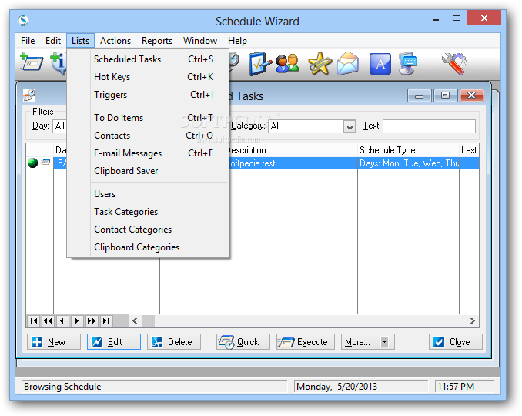The image size is (522, 416).
Task: Open the Actions menu
Action: [115, 41]
